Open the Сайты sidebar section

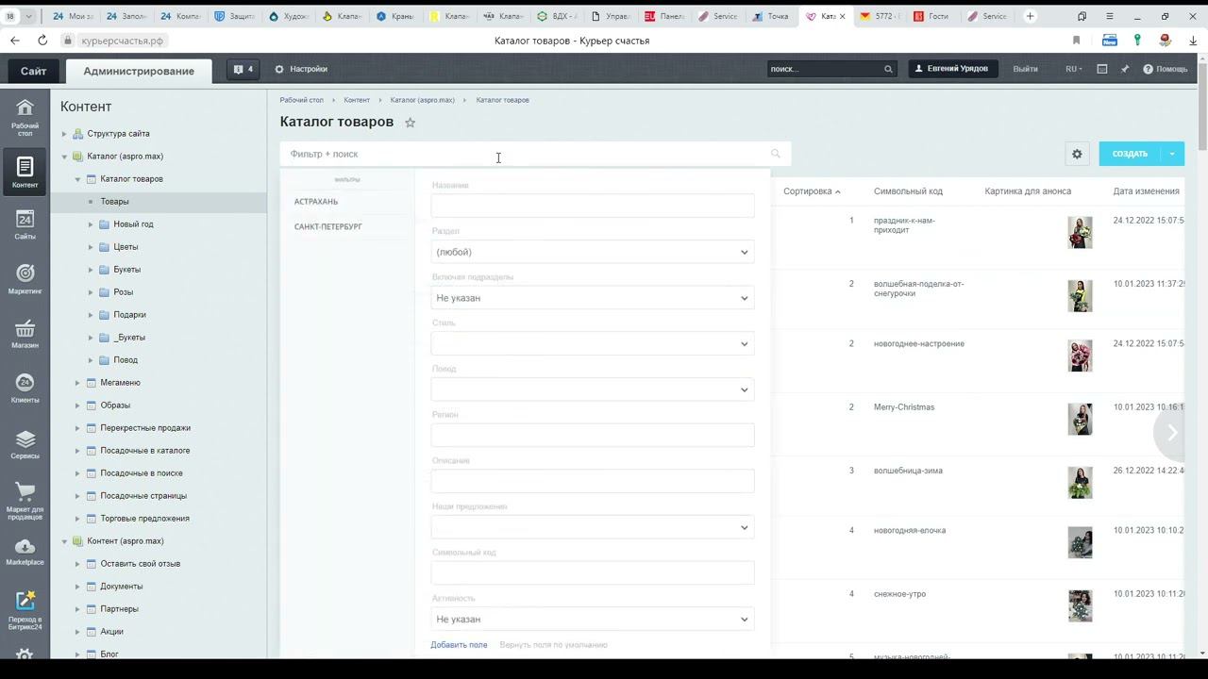(x=25, y=224)
